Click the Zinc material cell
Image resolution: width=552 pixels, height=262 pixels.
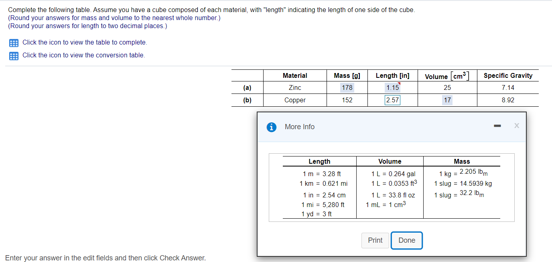click(295, 87)
